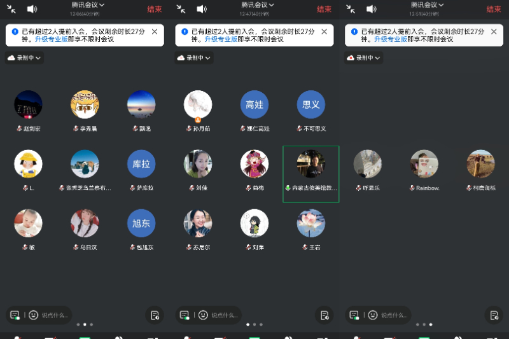Select the cartoon cat avatar of 李秀晨
Image resolution: width=509 pixels, height=339 pixels.
pyautogui.click(x=85, y=104)
